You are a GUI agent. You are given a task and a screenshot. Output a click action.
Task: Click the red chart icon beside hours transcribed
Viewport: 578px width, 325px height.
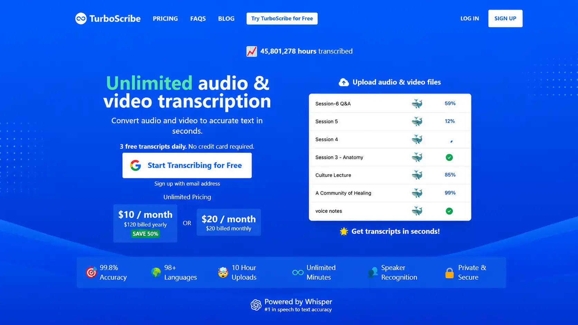[x=252, y=51]
